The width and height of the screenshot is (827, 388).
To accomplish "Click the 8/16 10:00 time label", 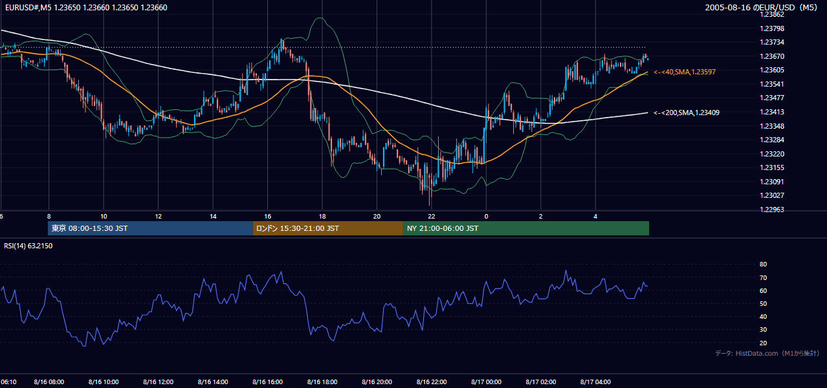I will click(x=104, y=382).
